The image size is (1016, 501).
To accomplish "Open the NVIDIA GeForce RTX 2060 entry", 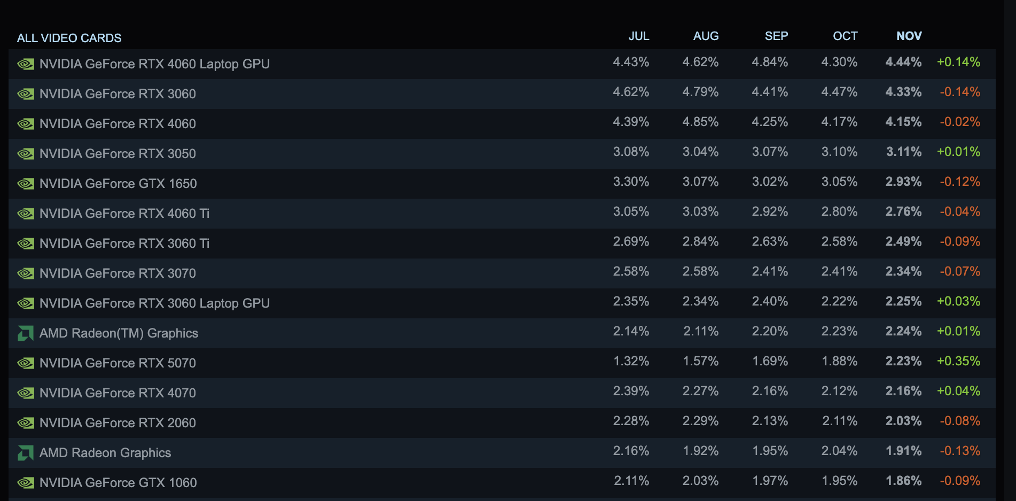I will click(118, 423).
